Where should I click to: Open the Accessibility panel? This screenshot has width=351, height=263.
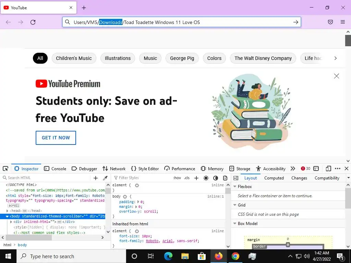(x=271, y=168)
